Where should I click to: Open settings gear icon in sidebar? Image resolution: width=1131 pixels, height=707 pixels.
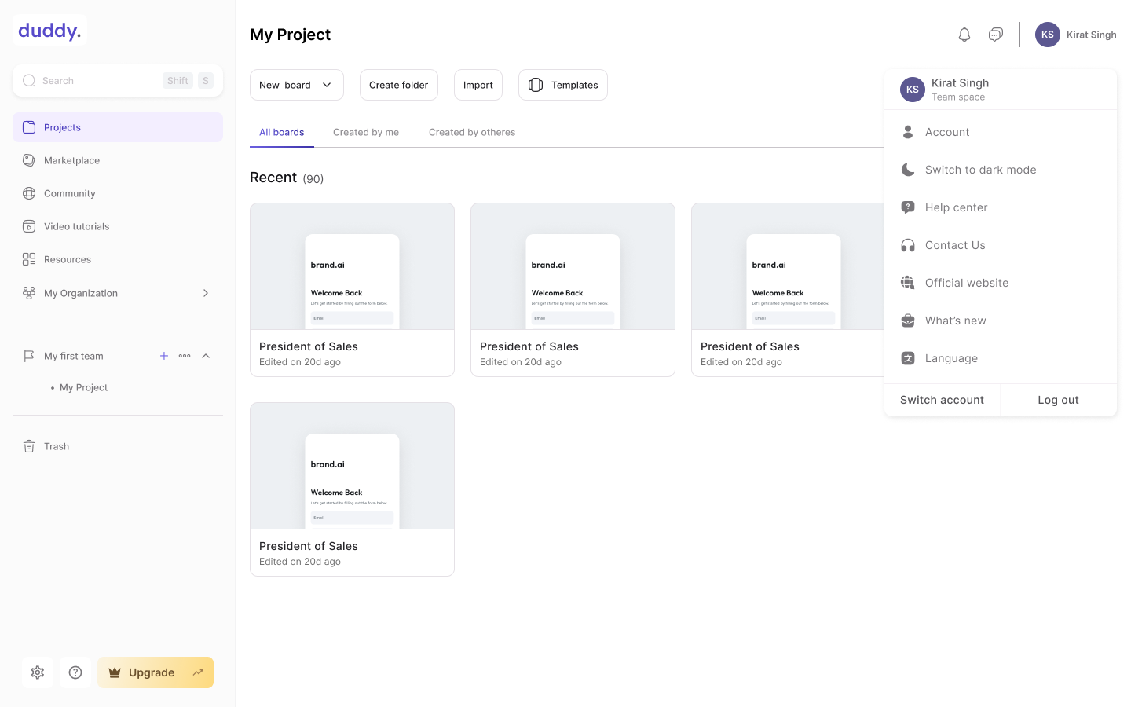tap(38, 672)
